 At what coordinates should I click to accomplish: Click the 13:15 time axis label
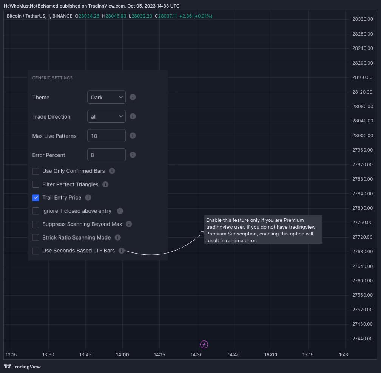[11, 354]
